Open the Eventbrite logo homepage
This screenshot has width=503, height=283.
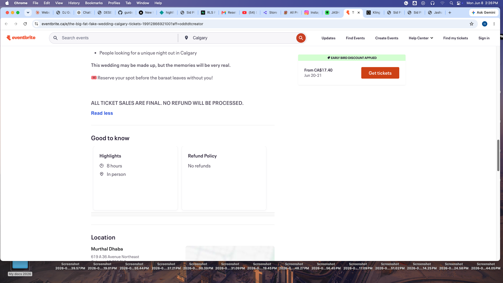pyautogui.click(x=21, y=38)
